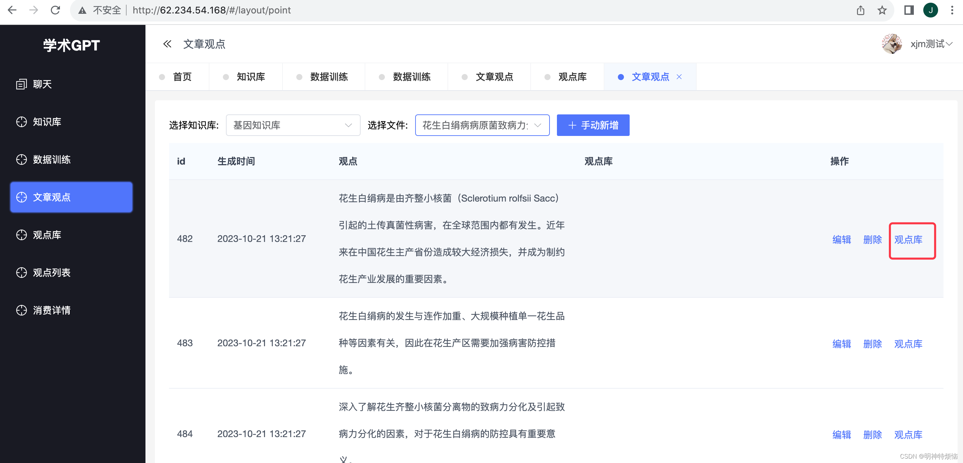
Task: Collapse sidebar with double-chevron icon
Action: 167,44
